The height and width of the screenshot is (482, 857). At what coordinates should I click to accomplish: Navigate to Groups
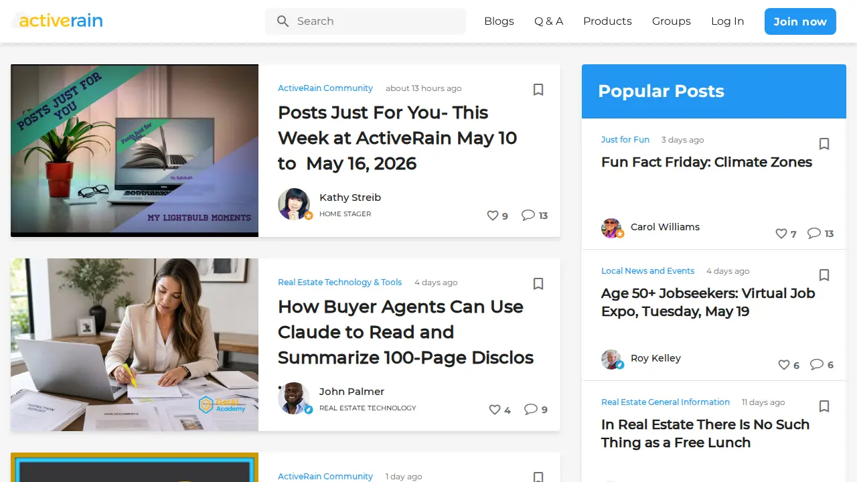[672, 21]
